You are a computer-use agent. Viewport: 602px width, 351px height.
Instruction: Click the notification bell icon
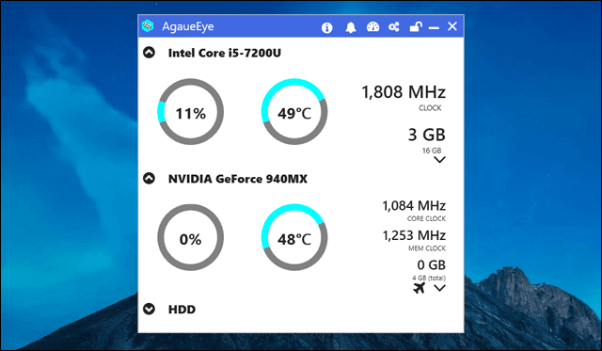(x=351, y=27)
